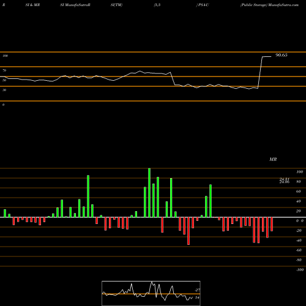The image size is (306, 306).
Task: Click the MR axis label -60
Action: click(299, 250)
